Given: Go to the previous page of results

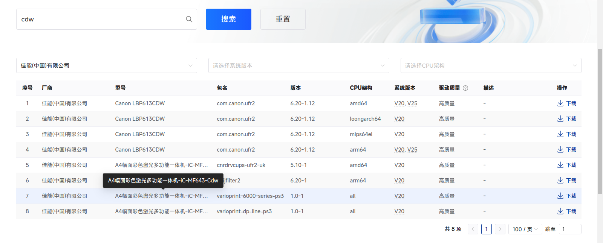Looking at the screenshot, I should click(x=473, y=229).
